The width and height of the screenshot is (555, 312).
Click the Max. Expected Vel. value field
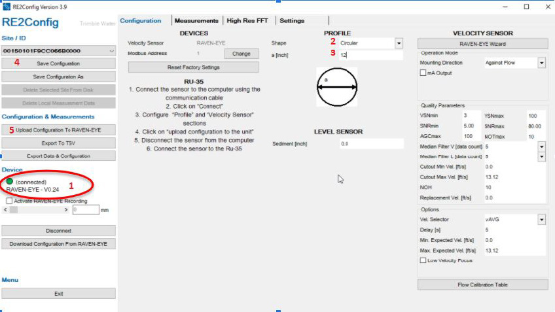[514, 251]
